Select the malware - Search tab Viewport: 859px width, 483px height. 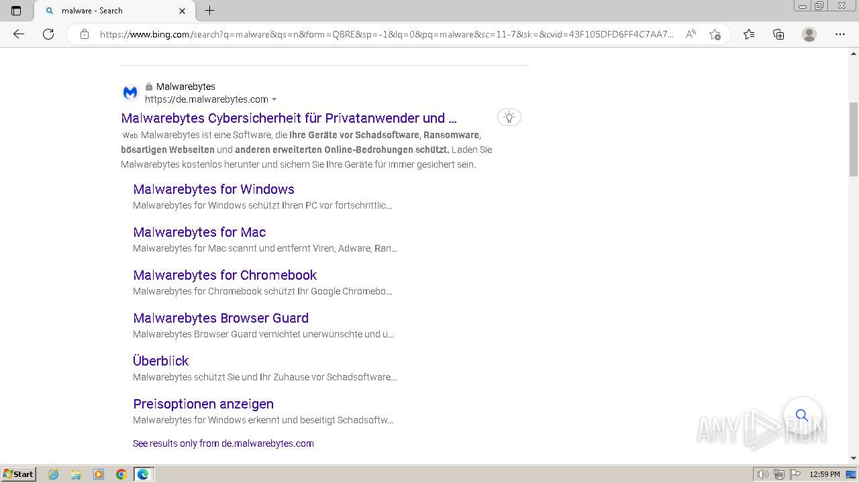114,11
